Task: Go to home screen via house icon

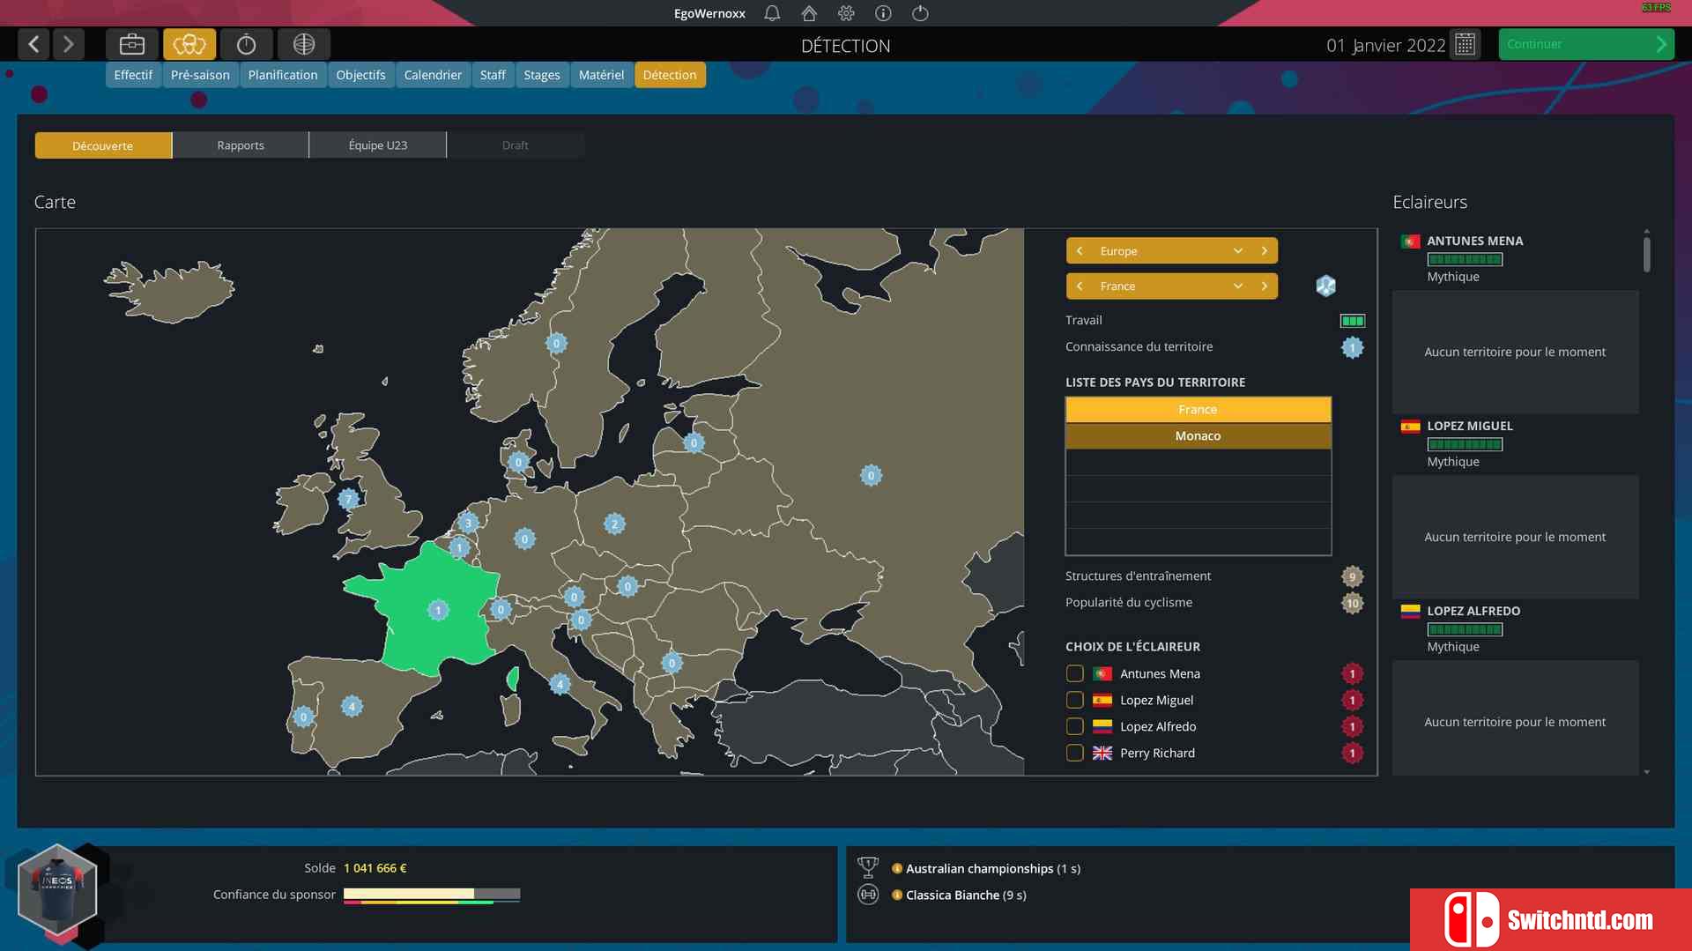Action: click(809, 13)
